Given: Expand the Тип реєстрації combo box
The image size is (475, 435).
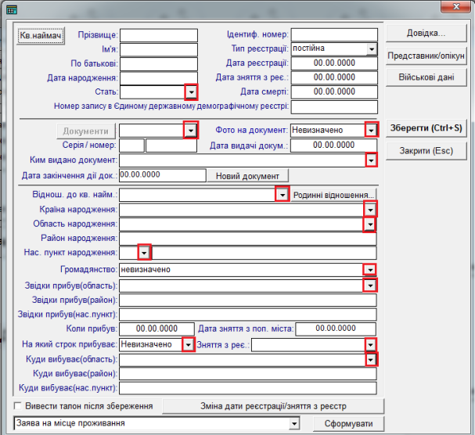Looking at the screenshot, I should pyautogui.click(x=372, y=49).
